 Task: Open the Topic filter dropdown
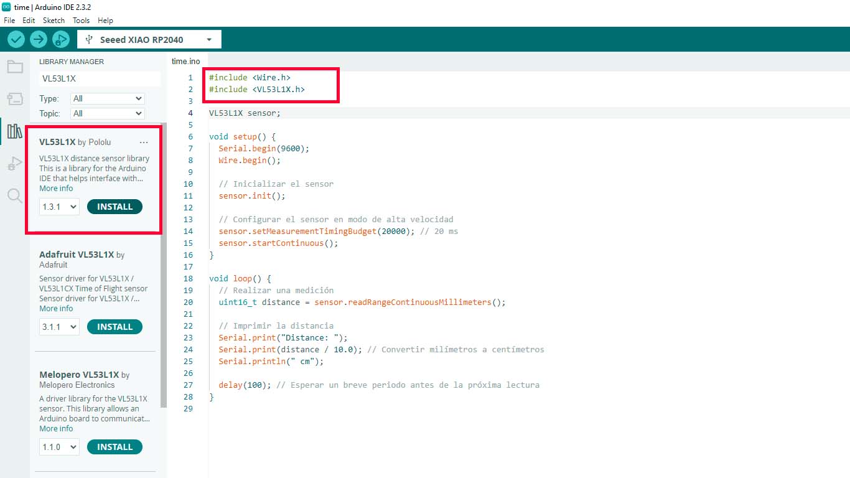(x=108, y=113)
